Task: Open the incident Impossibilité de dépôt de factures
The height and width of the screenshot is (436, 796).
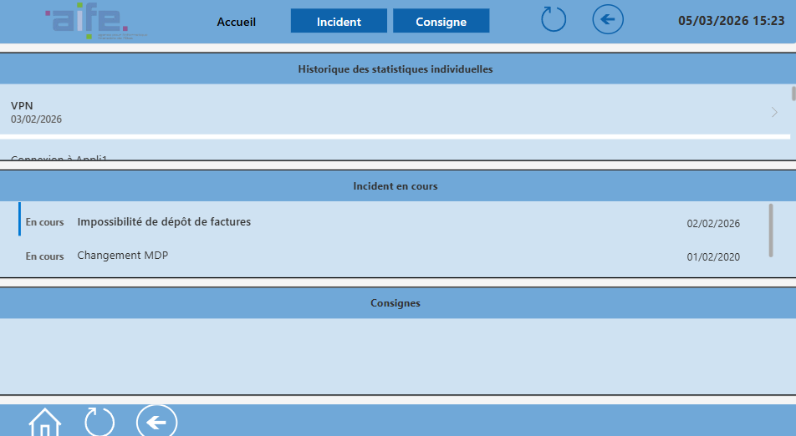Action: tap(164, 222)
